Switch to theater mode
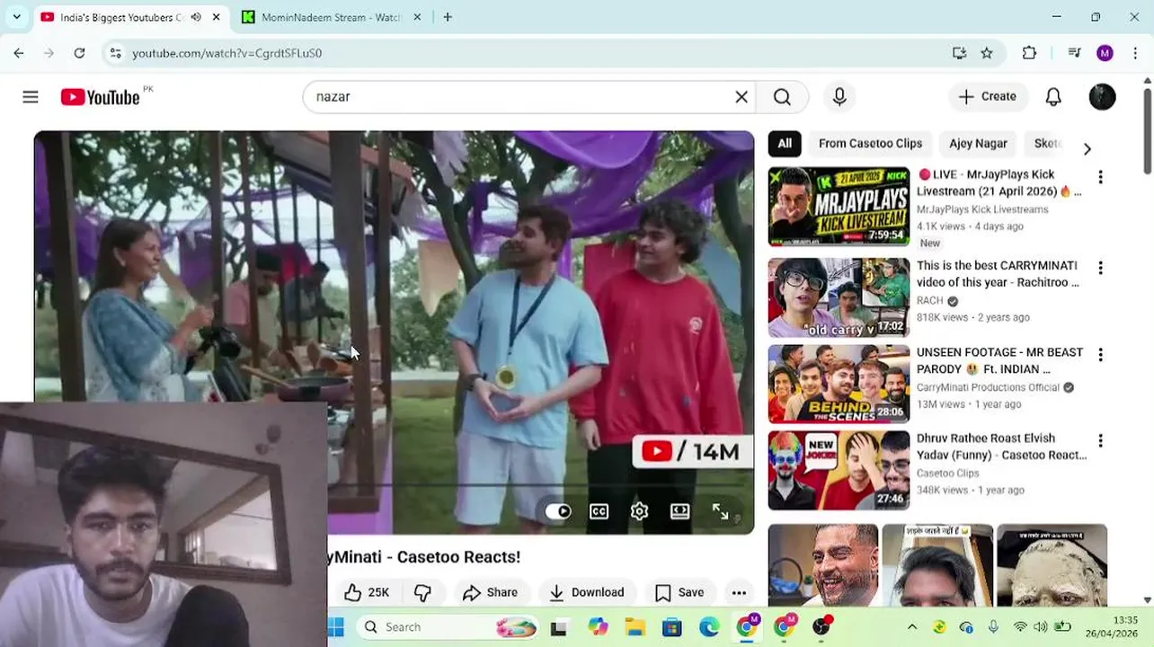Screen dimensions: 1154x647 [680, 511]
